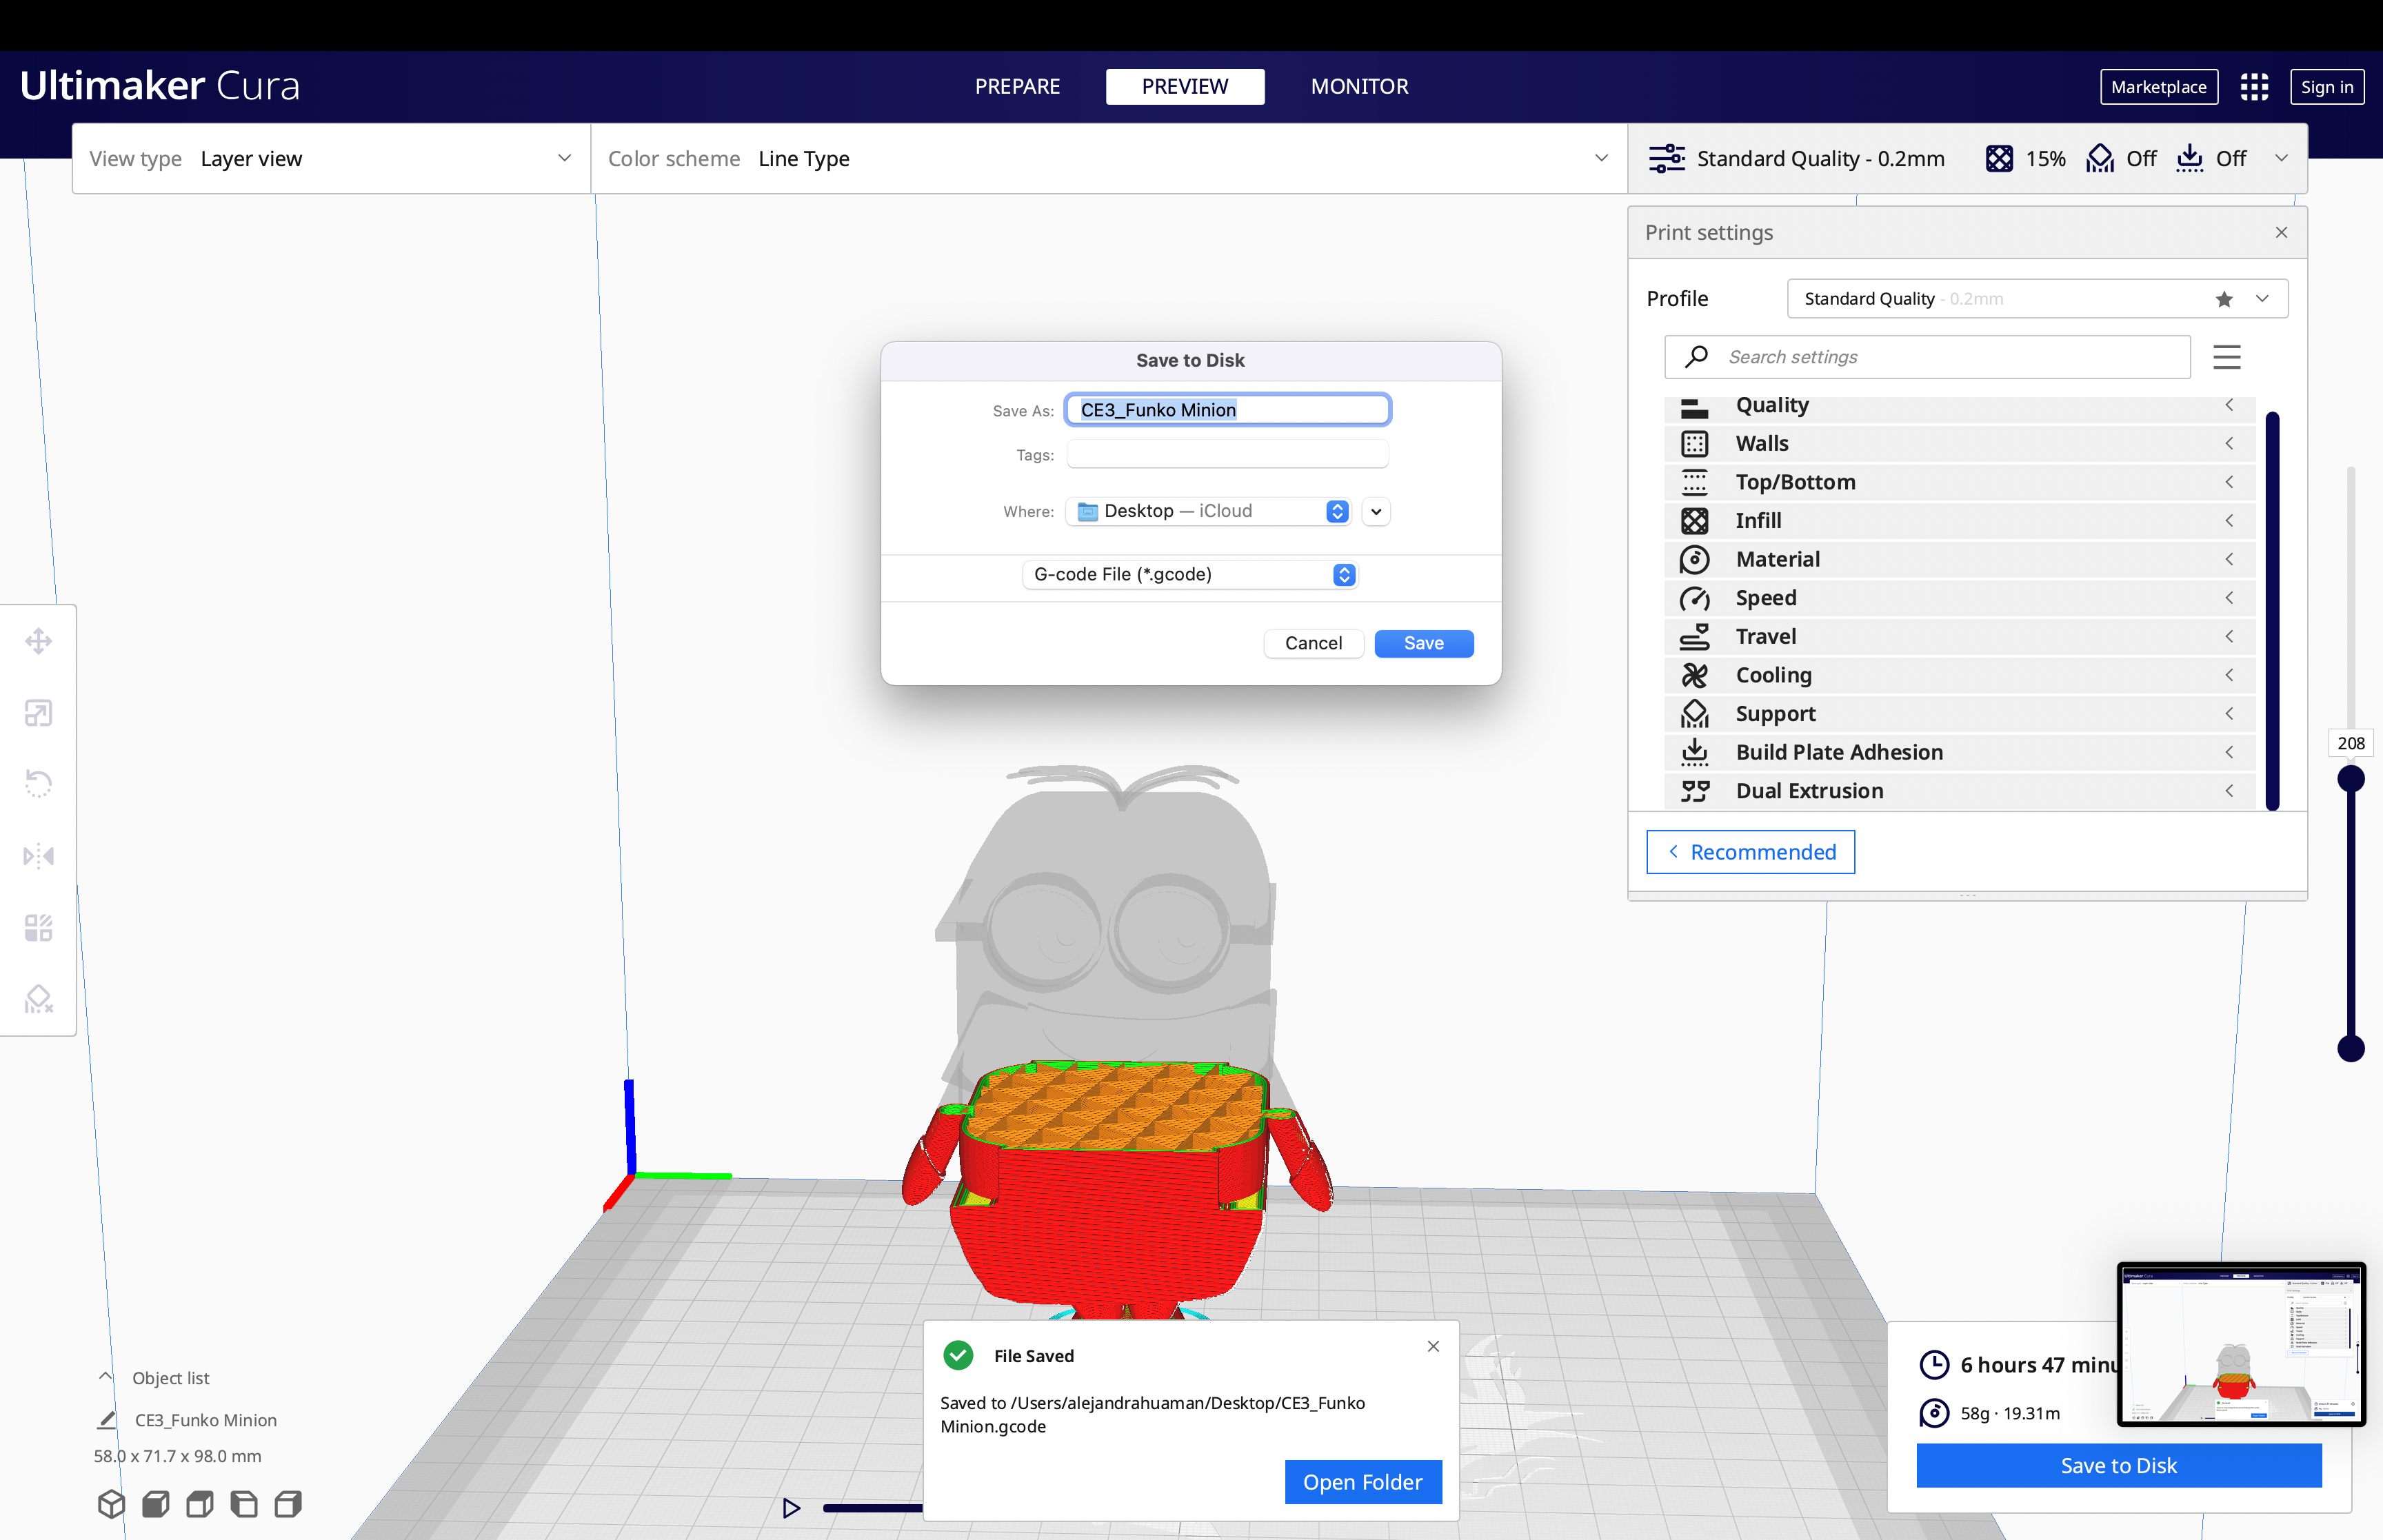Click the profile favorite star icon
This screenshot has height=1540, width=2383.
2224,299
